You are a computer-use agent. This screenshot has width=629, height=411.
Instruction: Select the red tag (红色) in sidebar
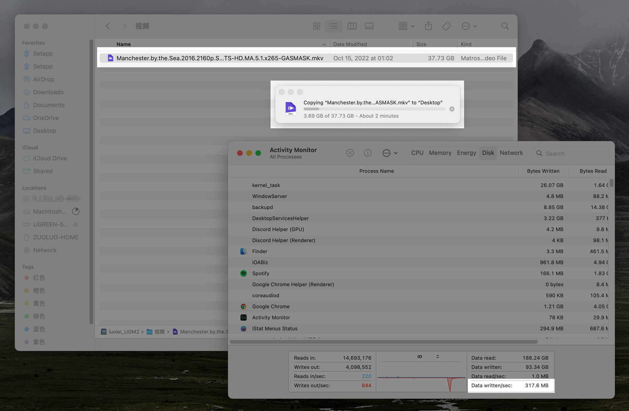click(x=39, y=278)
